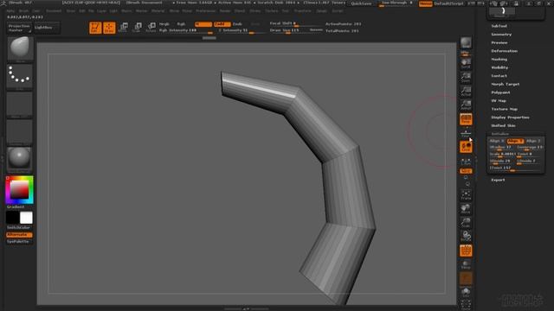554x311 pixels.
Task: Open the dotted stroke type thumbnail
Action: (x=20, y=77)
